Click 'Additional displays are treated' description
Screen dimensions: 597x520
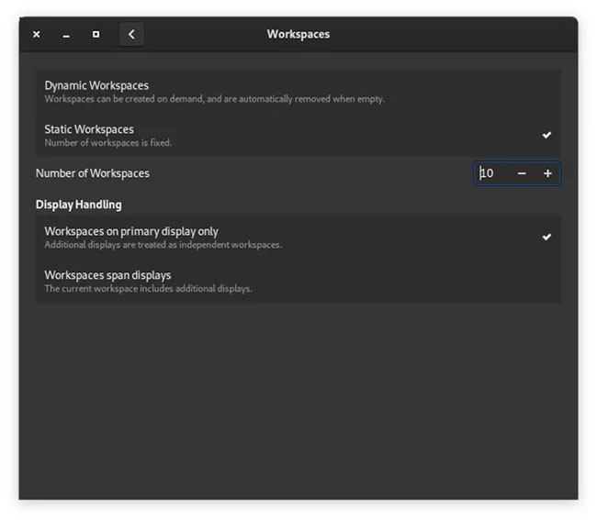163,245
